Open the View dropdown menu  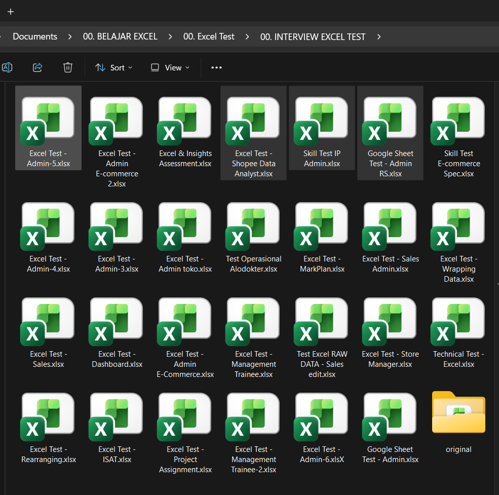[x=170, y=67]
